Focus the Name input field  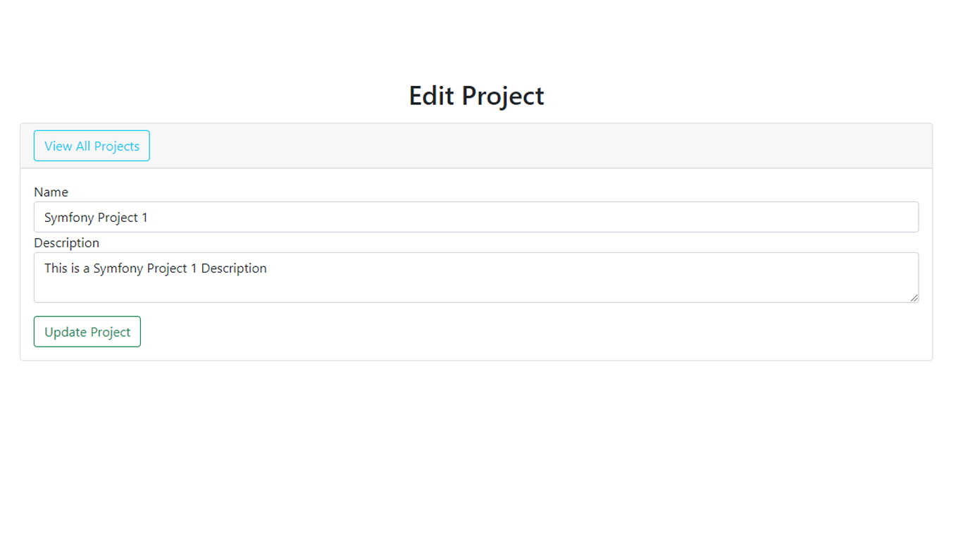click(x=476, y=217)
